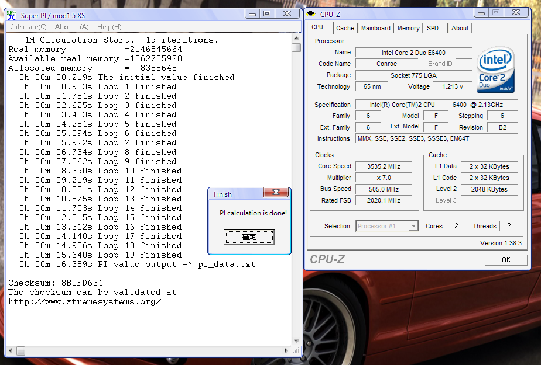Click the Level 2 cache value 2048 KBytes

[489, 189]
